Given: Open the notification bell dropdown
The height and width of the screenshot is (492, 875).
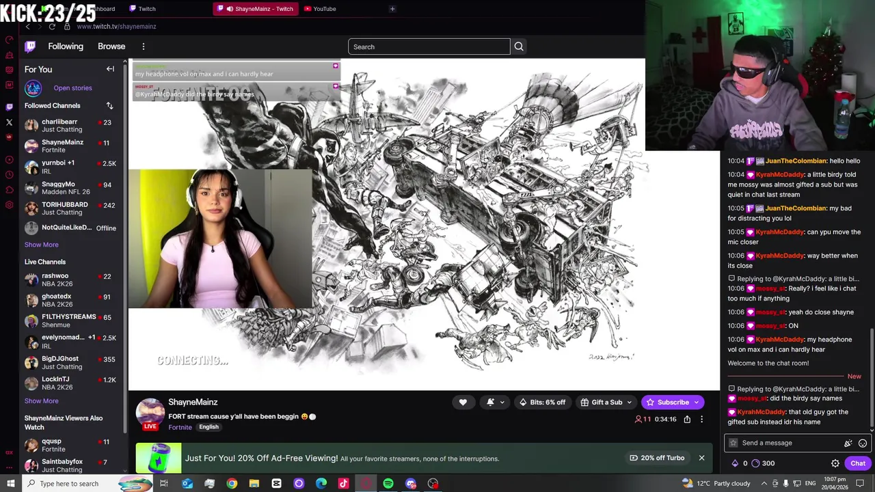Looking at the screenshot, I should click(x=494, y=402).
